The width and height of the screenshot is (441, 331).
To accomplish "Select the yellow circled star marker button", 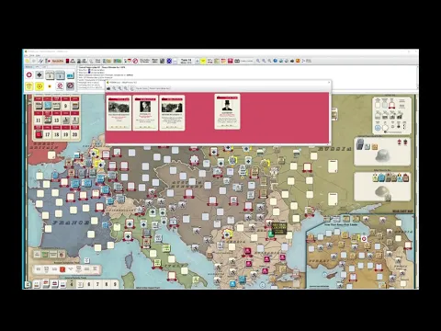I will (x=40, y=86).
